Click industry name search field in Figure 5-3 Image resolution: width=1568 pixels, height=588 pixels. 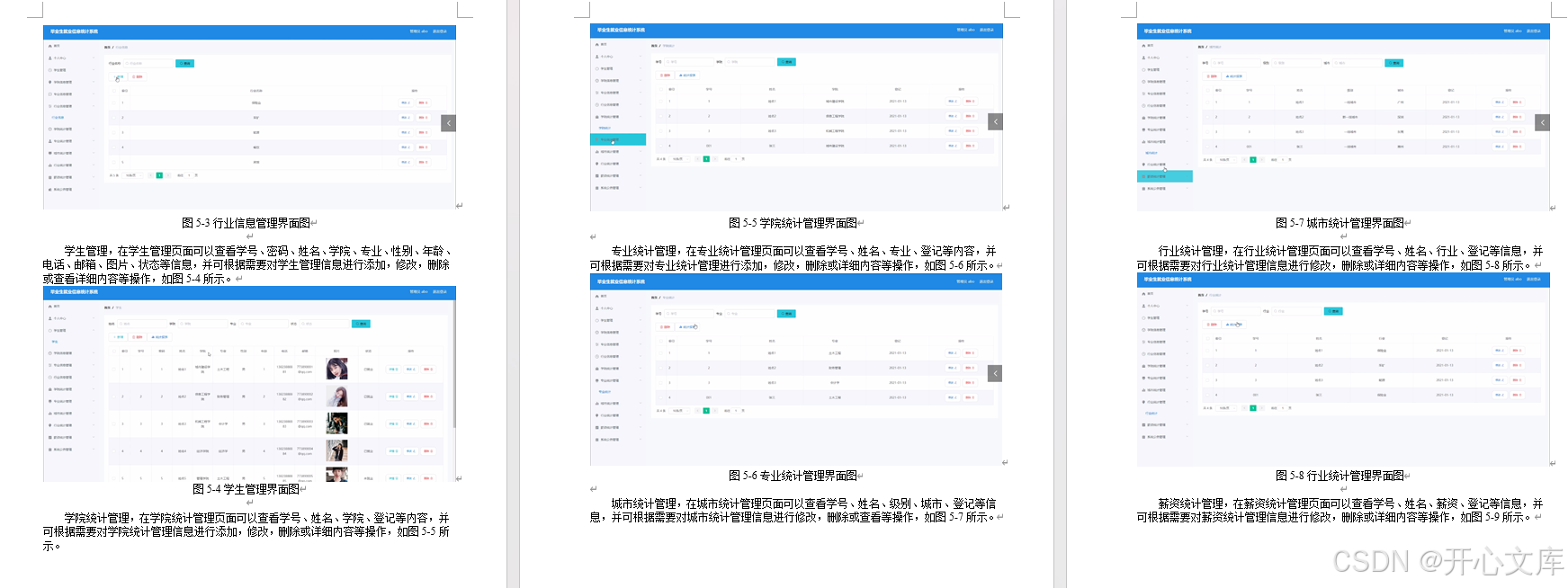(148, 64)
